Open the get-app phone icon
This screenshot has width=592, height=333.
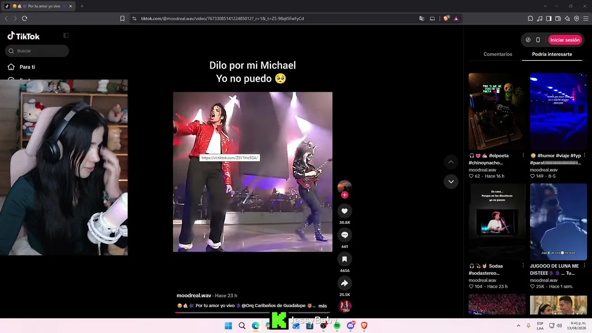tap(538, 40)
